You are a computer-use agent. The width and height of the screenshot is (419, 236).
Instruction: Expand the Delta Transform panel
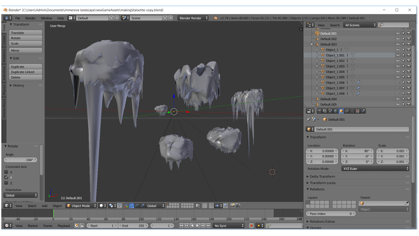pyautogui.click(x=322, y=176)
